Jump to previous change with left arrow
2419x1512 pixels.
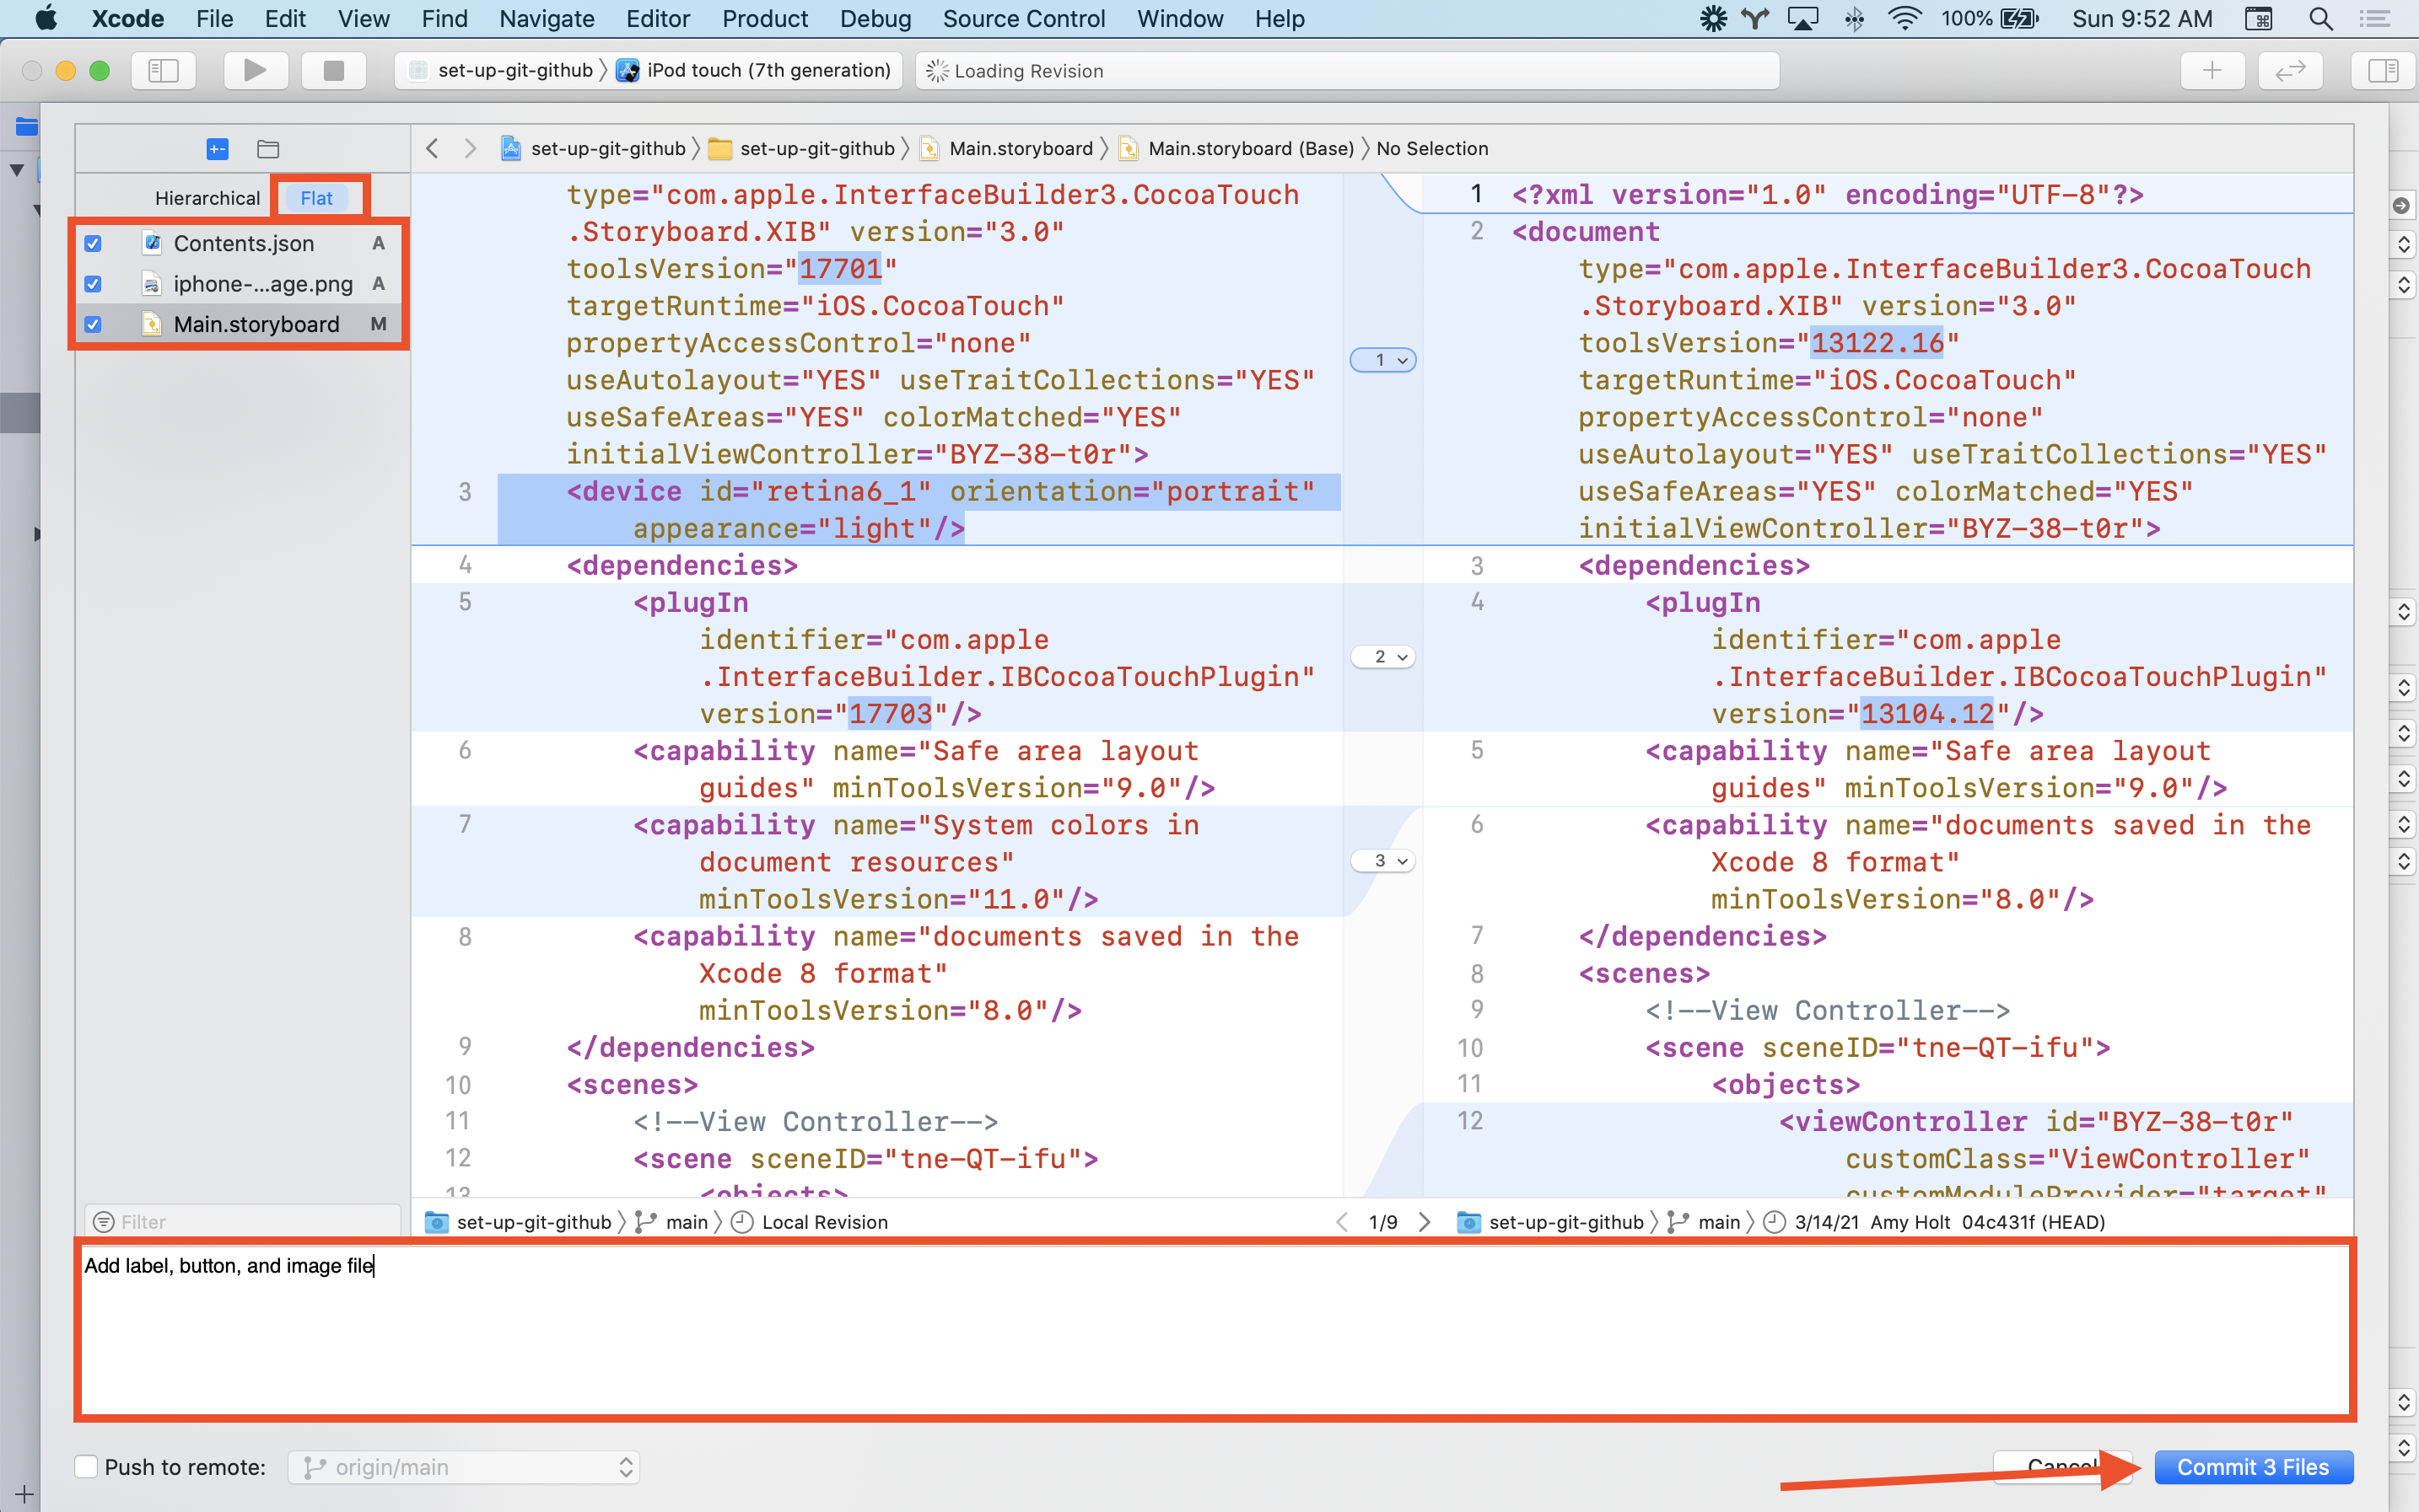tap(1342, 1222)
